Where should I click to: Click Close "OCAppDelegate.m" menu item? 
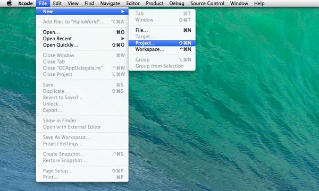tap(82, 68)
